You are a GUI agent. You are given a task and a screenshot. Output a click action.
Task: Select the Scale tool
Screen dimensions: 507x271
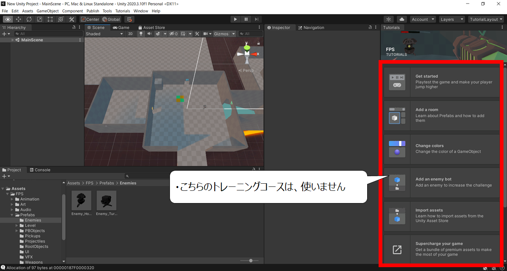[40, 19]
